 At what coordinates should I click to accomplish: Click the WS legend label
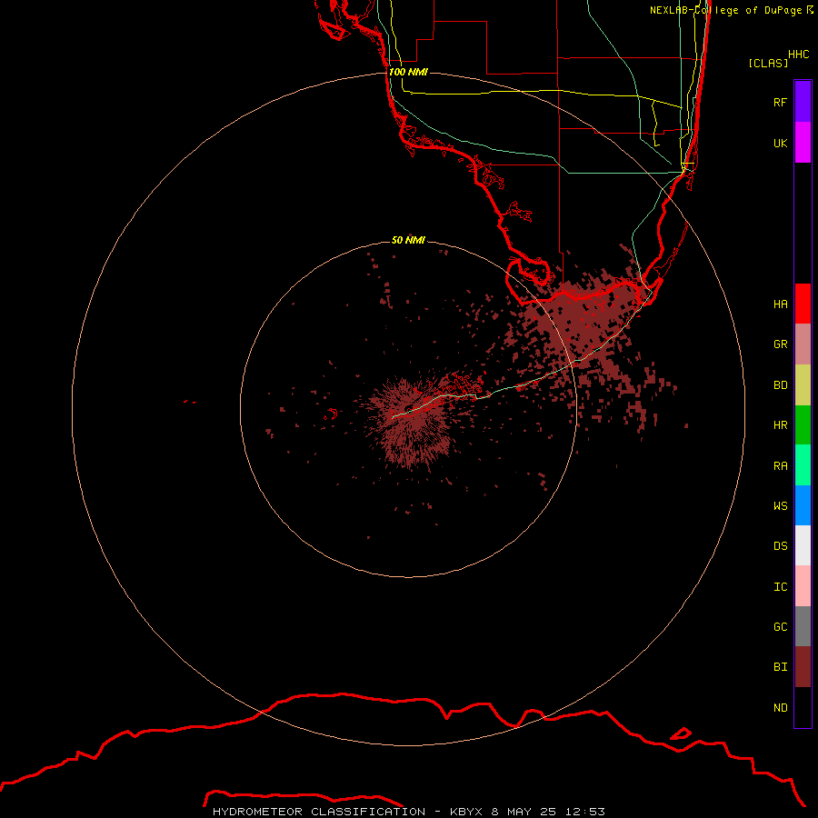[x=781, y=506]
